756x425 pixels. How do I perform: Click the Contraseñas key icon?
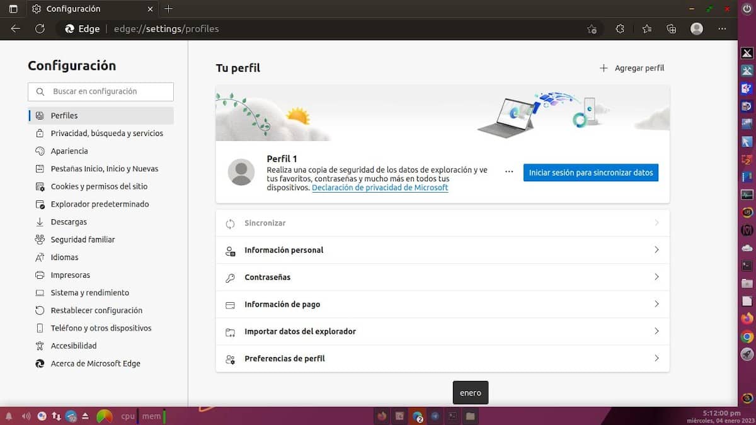pos(231,278)
